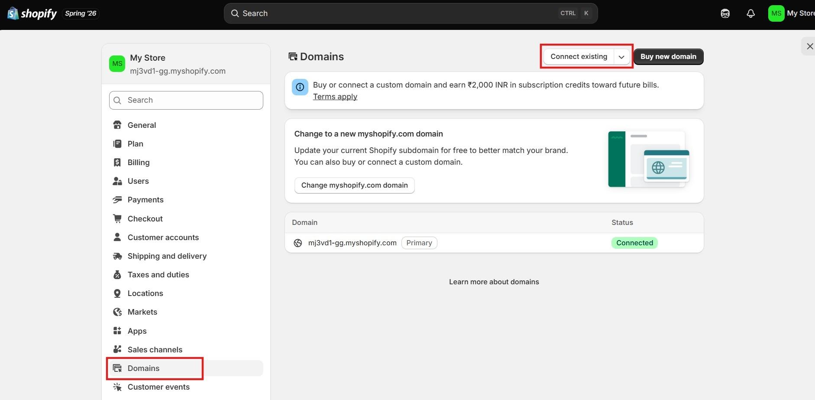Focus the settings Search field
Viewport: 815px width, 400px height.
point(186,100)
